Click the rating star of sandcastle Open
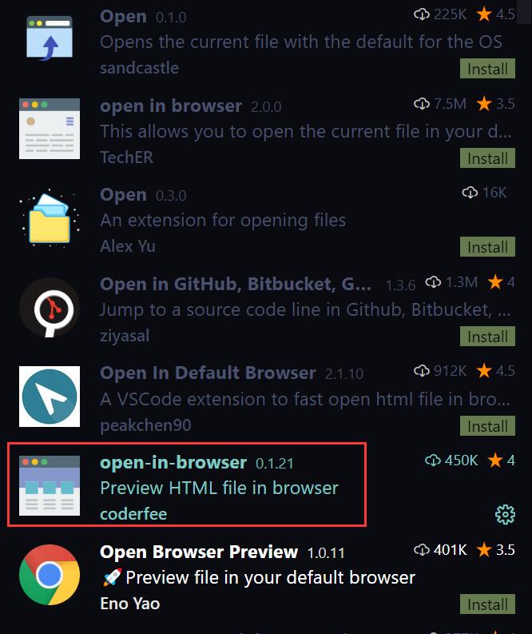 (x=484, y=14)
